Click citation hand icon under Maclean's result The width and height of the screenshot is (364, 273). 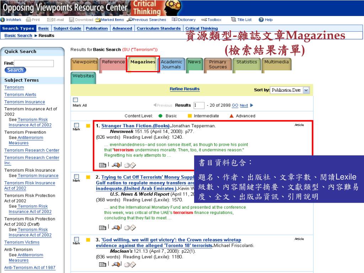(130, 264)
